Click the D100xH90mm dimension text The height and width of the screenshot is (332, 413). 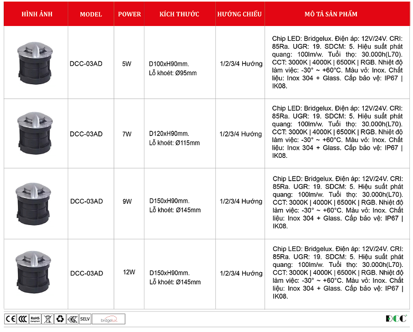tap(169, 64)
